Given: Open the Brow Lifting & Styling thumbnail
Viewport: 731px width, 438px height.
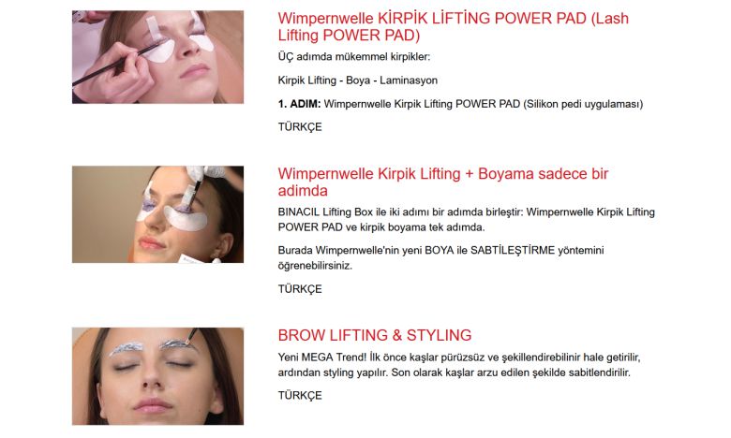Looking at the screenshot, I should click(x=157, y=376).
